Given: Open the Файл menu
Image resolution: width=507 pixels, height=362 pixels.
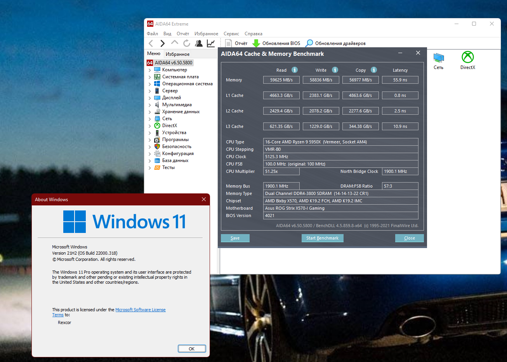Looking at the screenshot, I should point(152,34).
